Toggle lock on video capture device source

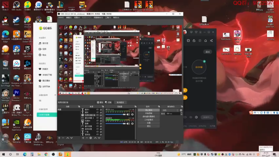tap(101, 115)
